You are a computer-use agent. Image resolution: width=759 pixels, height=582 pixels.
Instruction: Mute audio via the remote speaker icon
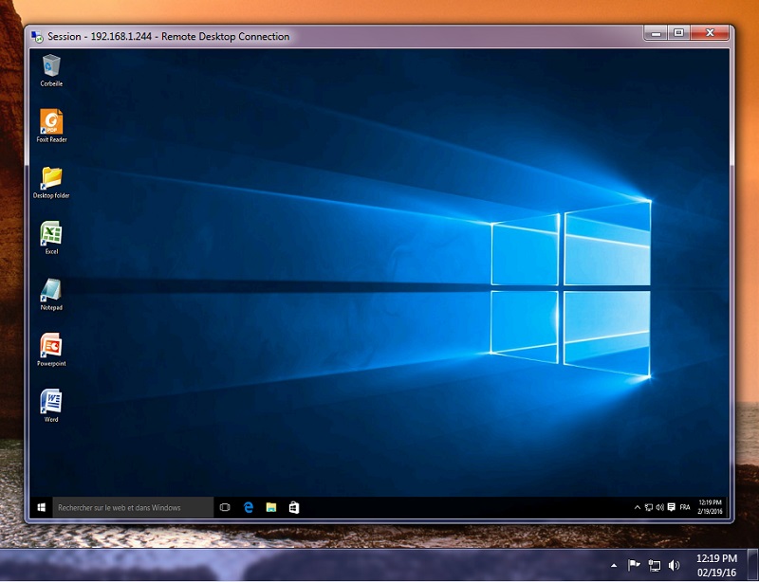tap(660, 507)
